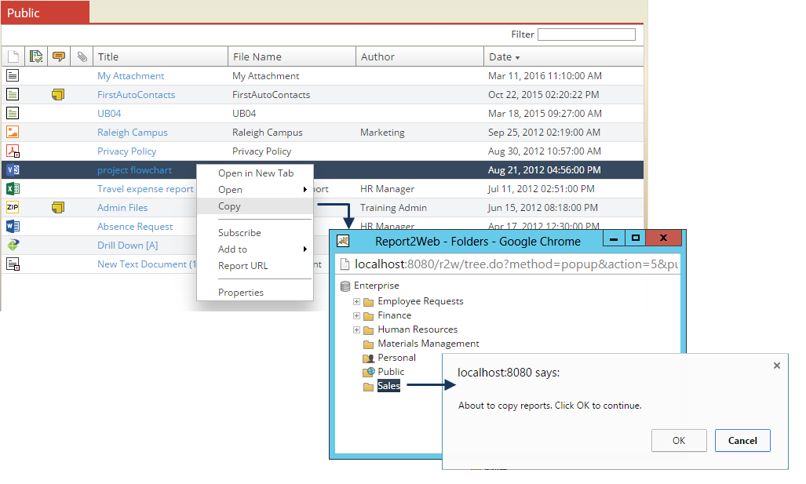Click the Word icon beside Absence Request
The image size is (806, 484).
[x=11, y=226]
